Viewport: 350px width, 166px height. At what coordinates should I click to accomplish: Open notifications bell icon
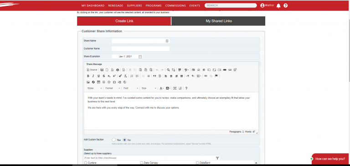pos(278,6)
